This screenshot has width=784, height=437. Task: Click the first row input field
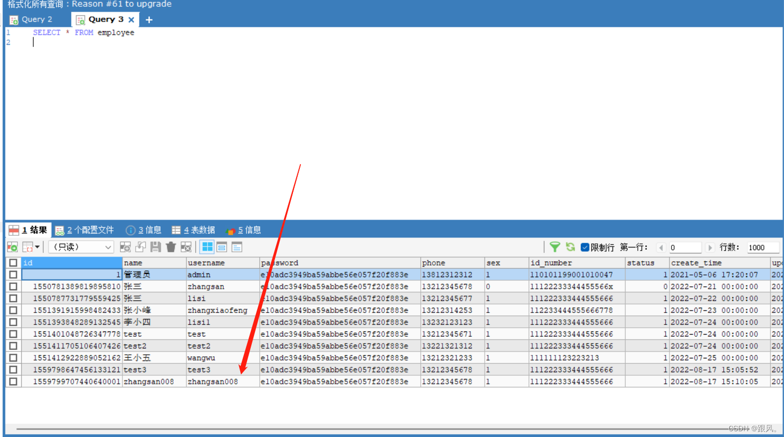[x=685, y=247]
